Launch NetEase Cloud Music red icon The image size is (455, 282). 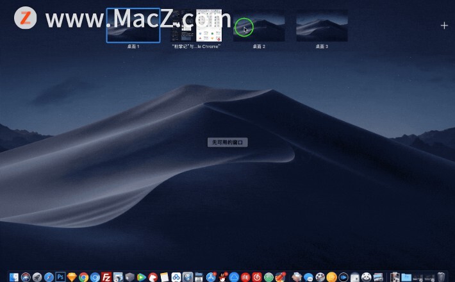click(x=257, y=278)
